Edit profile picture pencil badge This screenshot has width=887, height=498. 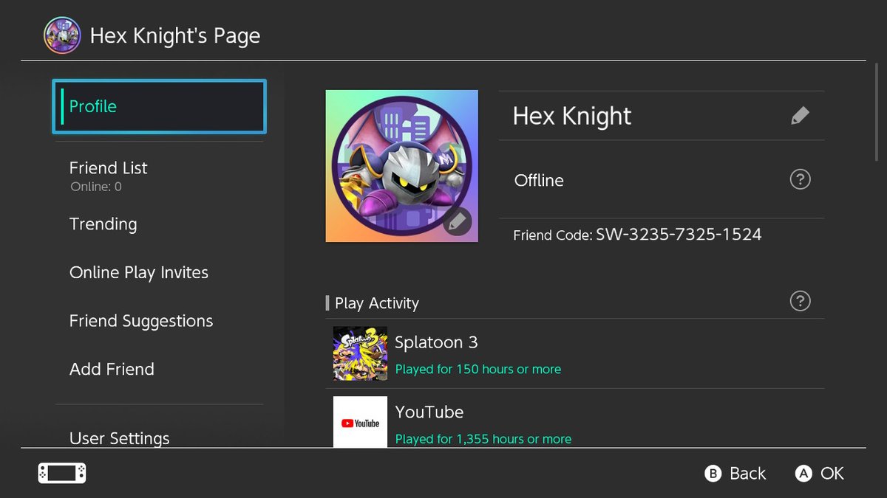tap(458, 221)
